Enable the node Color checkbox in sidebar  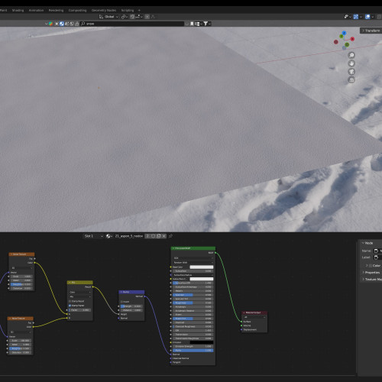[371, 266]
